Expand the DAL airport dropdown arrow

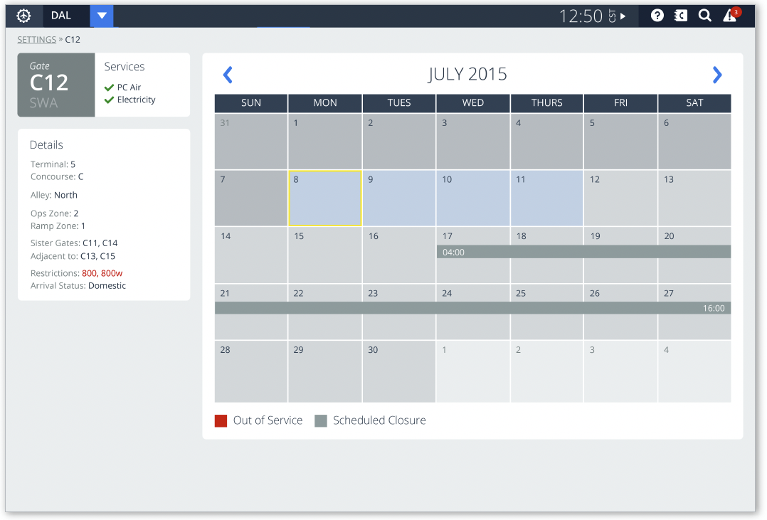(102, 16)
